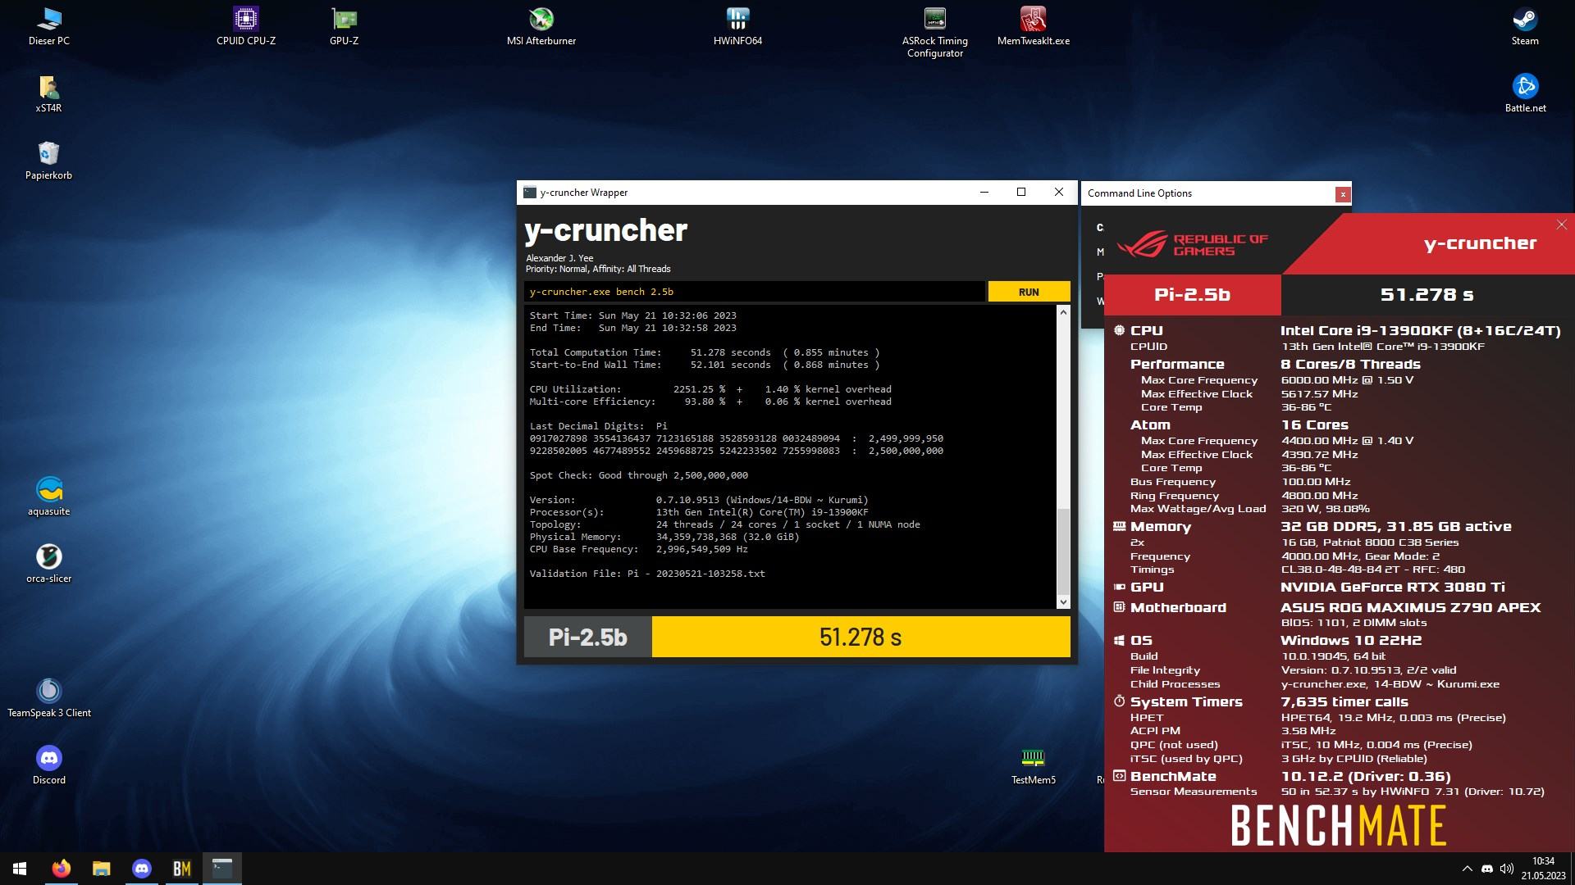This screenshot has height=885, width=1575.
Task: Open MemTweakIt application icon
Action: [1033, 18]
